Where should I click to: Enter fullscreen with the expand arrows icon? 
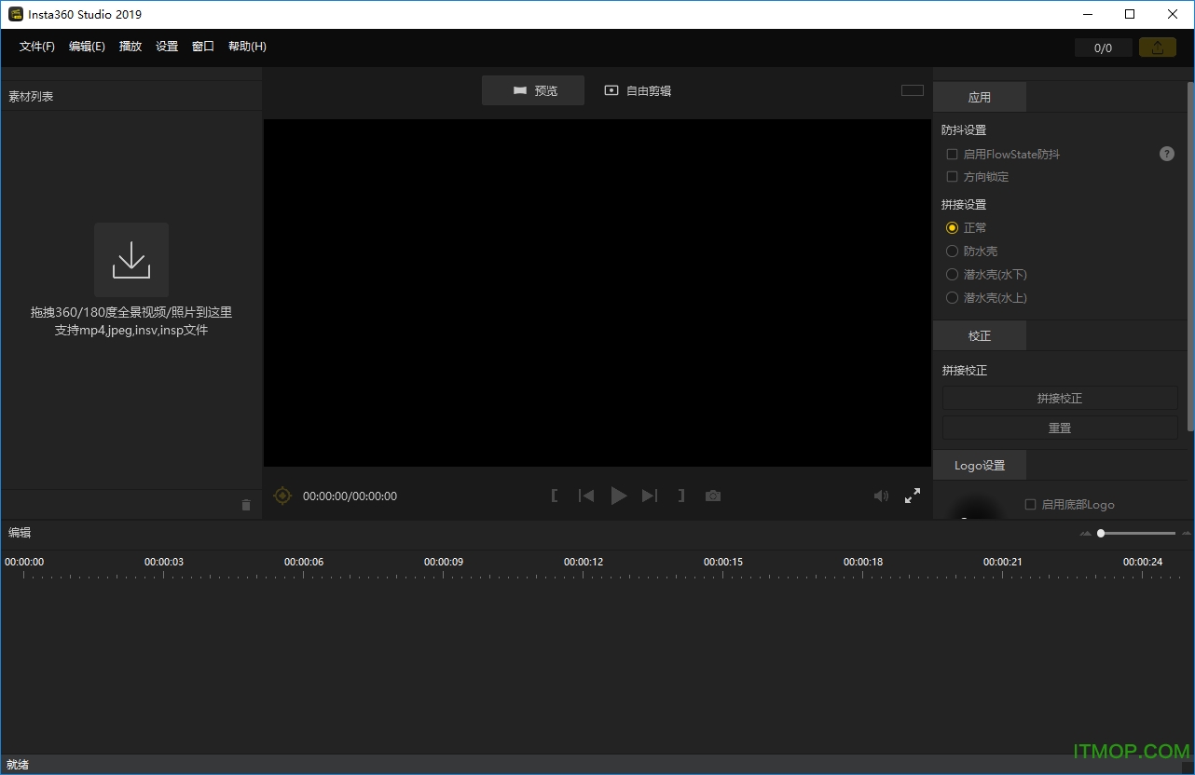click(x=912, y=496)
